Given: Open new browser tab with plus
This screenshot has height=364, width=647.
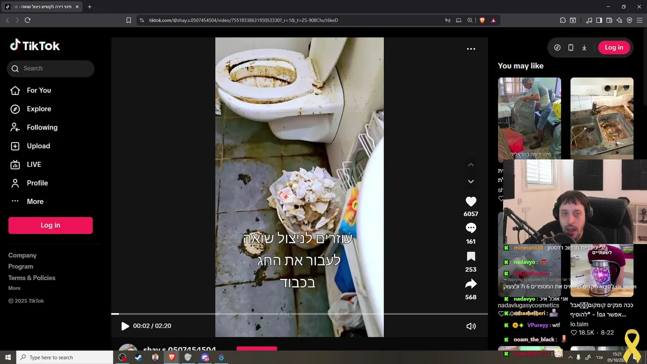Looking at the screenshot, I should point(89,7).
